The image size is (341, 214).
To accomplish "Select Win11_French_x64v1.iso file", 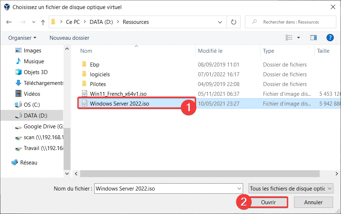I will pos(118,94).
